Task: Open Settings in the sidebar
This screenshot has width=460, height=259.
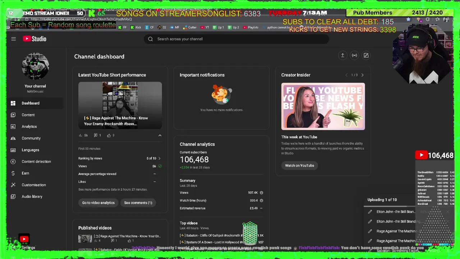Action: pos(28,247)
